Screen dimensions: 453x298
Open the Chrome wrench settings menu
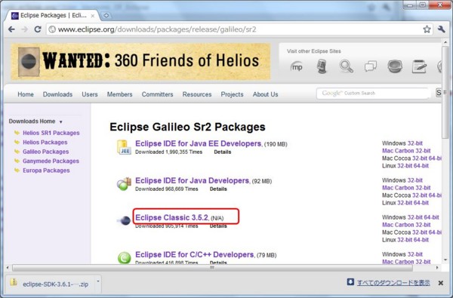coord(441,29)
